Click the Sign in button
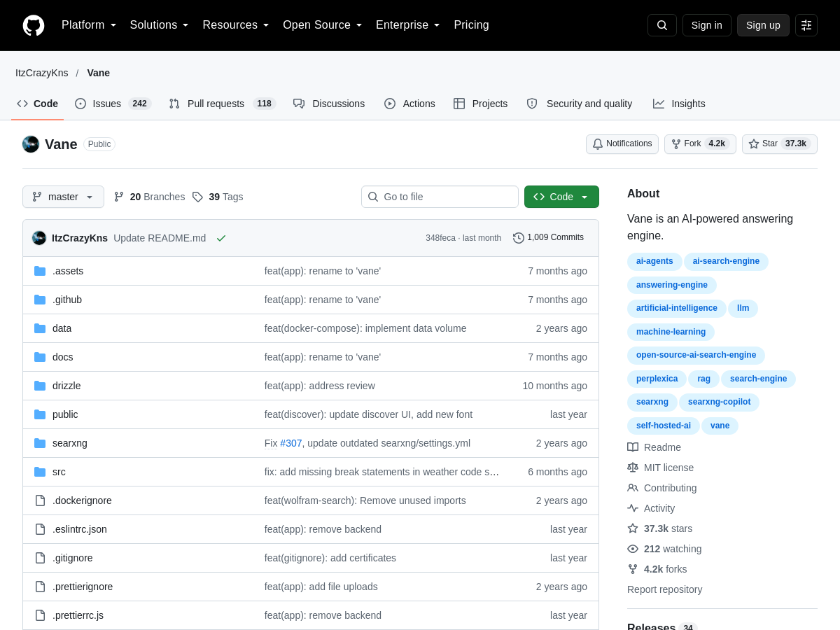840x630 pixels. pyautogui.click(x=707, y=25)
